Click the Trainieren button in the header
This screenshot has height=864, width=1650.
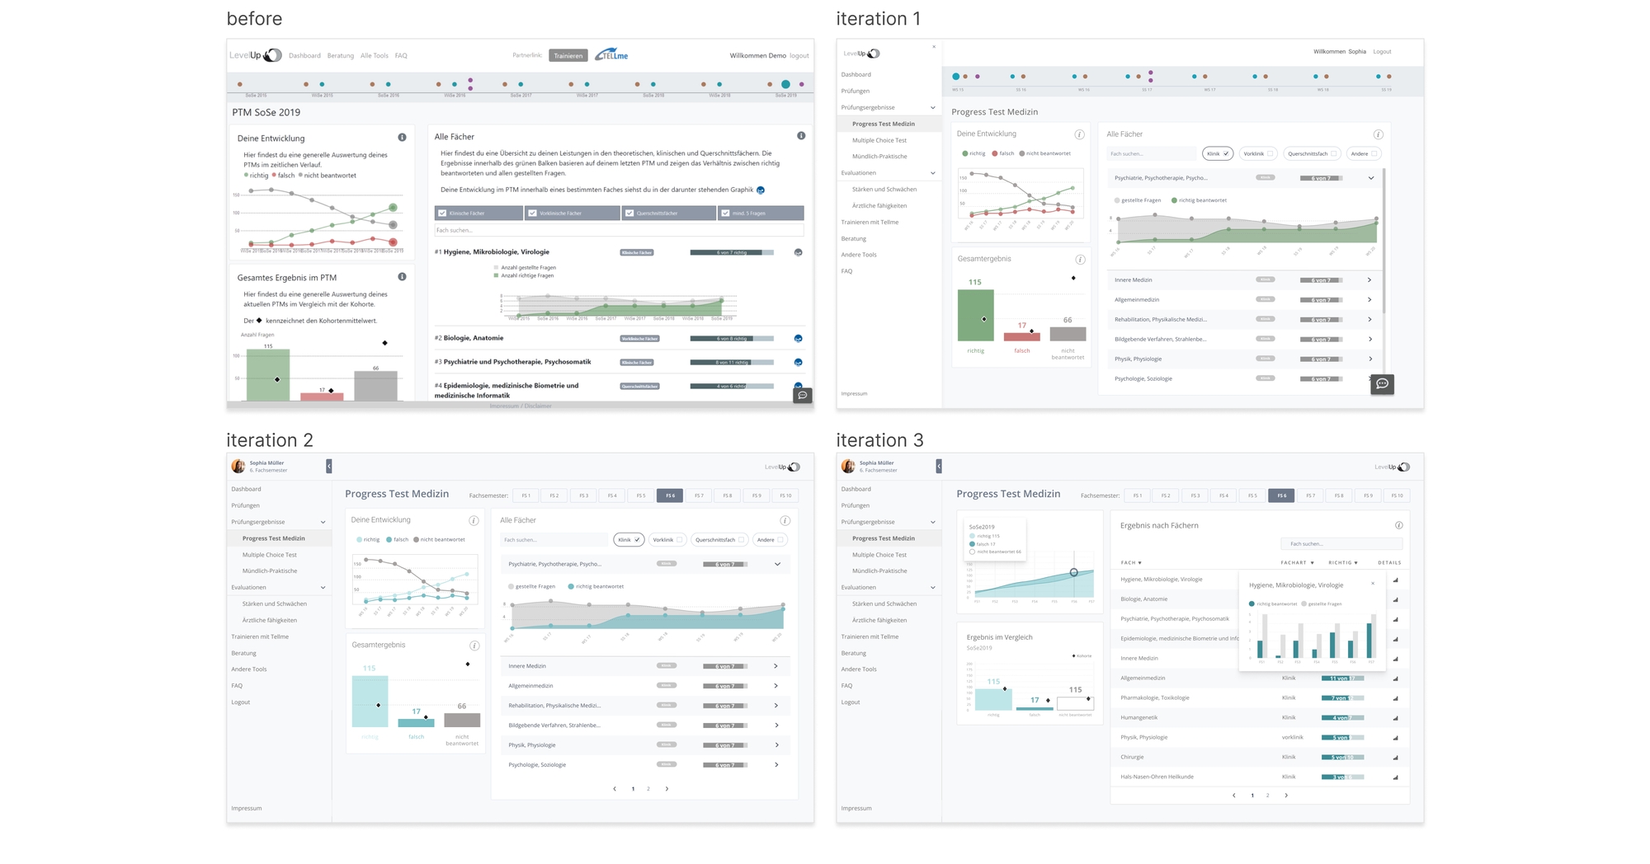(x=568, y=55)
